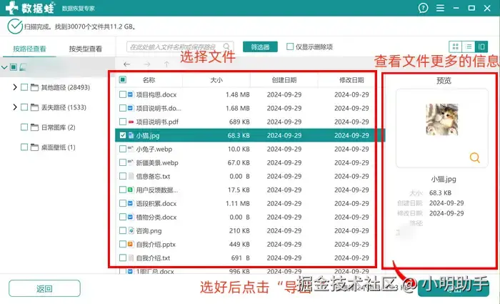
Task: Click spreadsheet icon of 用户反馈数据
Action: coord(131,190)
